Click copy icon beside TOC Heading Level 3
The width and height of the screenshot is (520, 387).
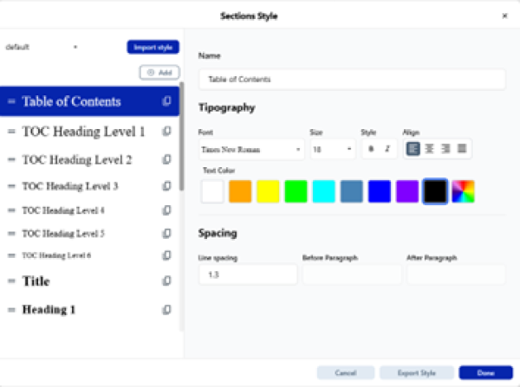click(167, 186)
